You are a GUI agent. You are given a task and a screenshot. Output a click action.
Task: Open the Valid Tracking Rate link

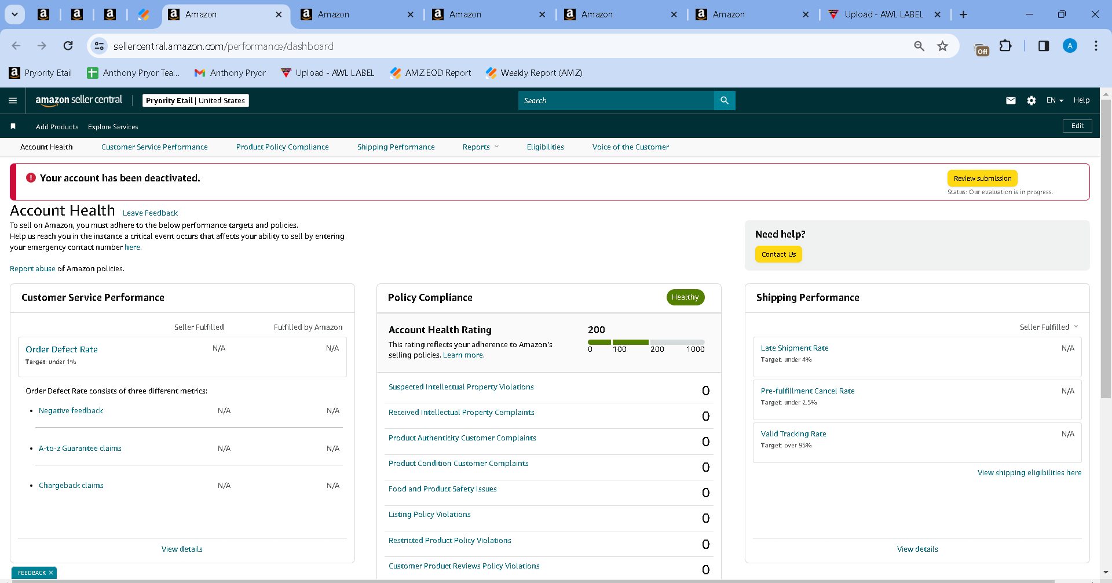[x=793, y=433]
